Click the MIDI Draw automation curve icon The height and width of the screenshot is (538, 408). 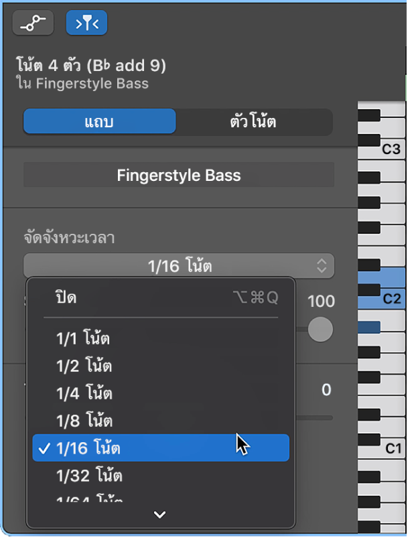32,22
